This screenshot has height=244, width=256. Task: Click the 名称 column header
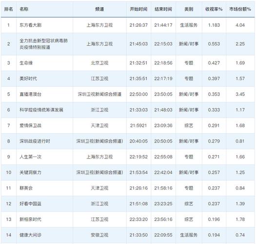tap(24, 9)
